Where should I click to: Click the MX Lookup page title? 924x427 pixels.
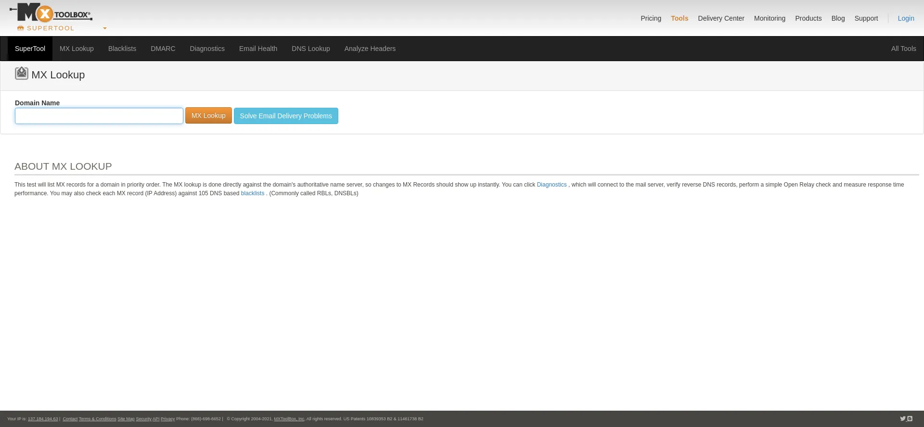(x=58, y=75)
